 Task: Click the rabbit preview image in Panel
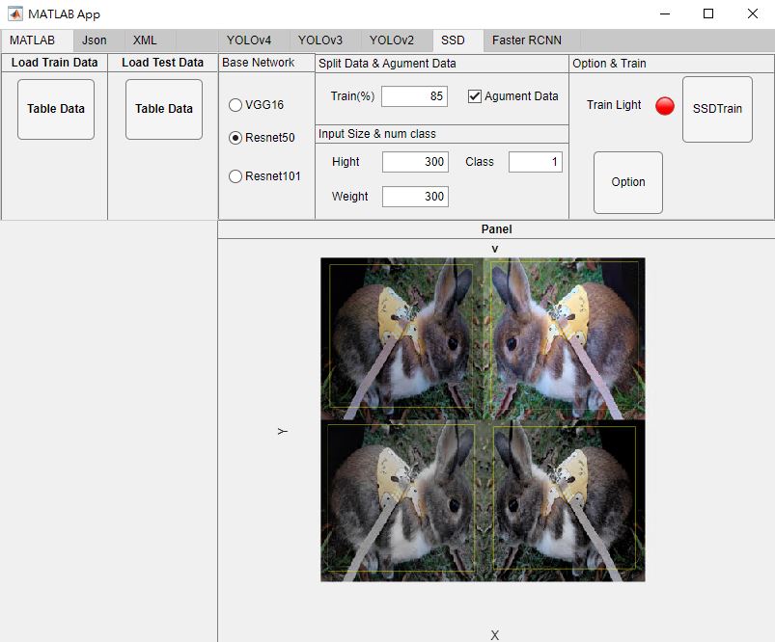pyautogui.click(x=483, y=419)
